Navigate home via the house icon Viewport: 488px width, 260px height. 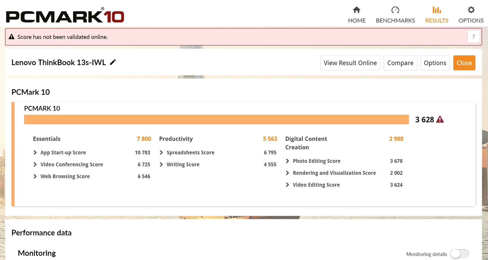click(357, 10)
